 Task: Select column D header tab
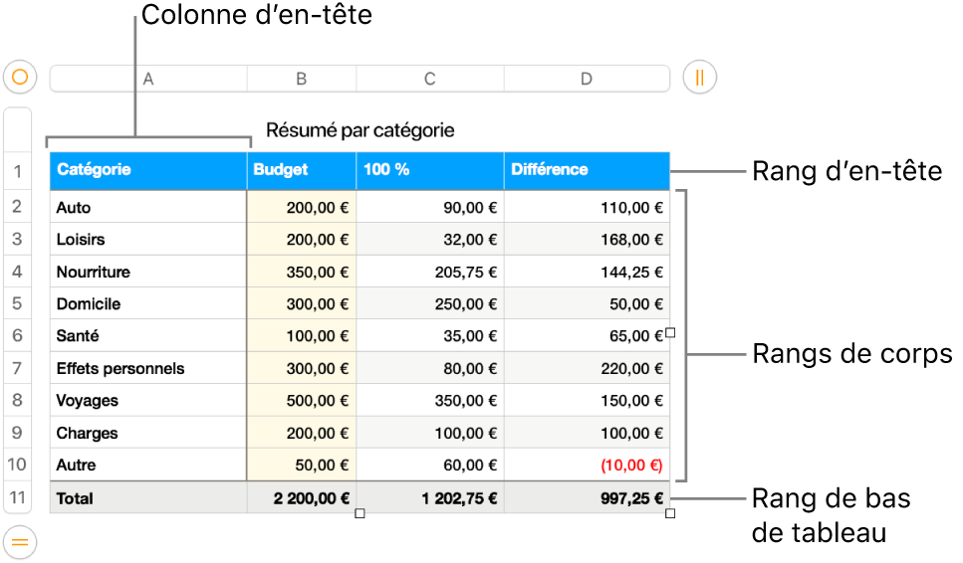[x=587, y=79]
